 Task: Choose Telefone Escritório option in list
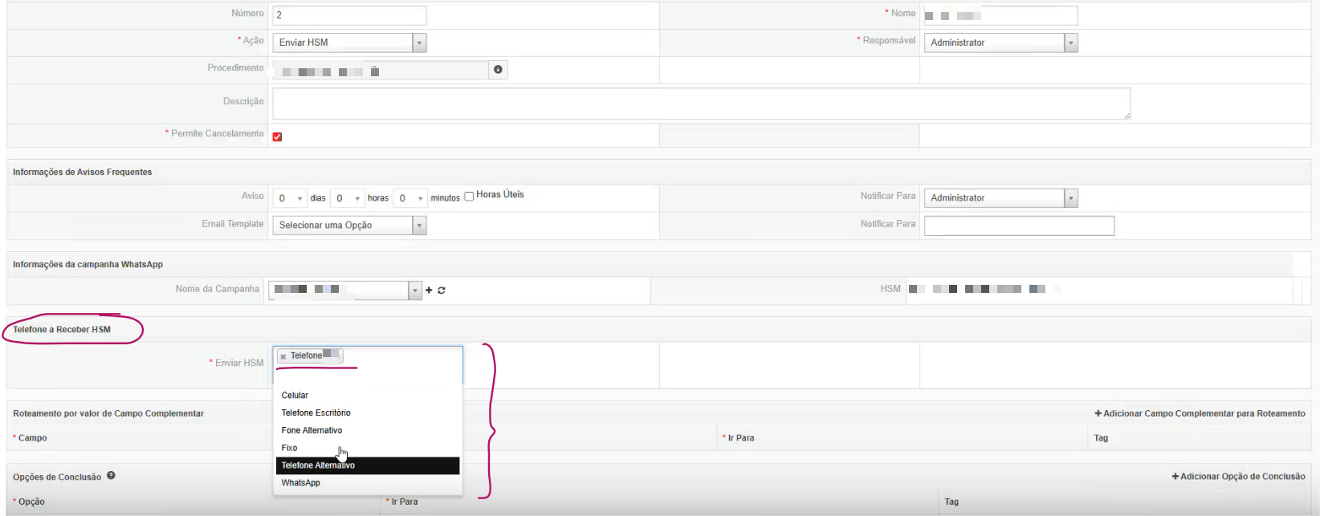click(x=316, y=413)
